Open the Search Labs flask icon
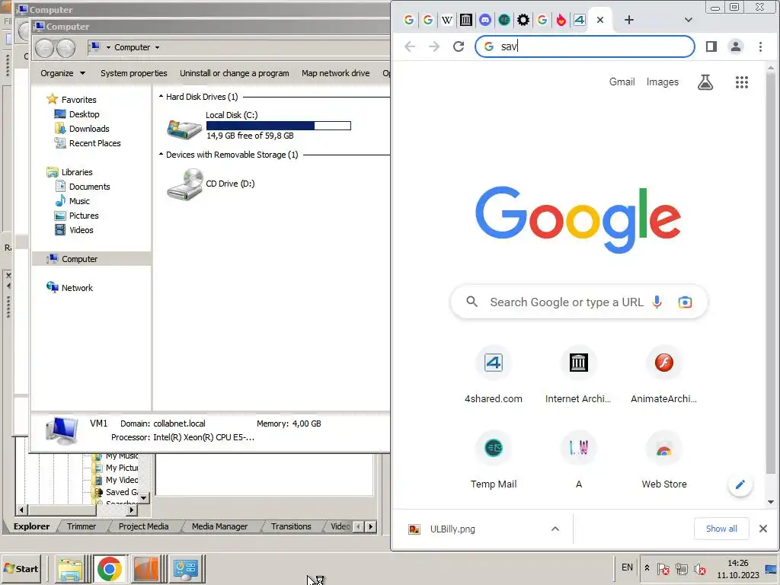Viewport: 780px width, 585px height. [x=705, y=82]
